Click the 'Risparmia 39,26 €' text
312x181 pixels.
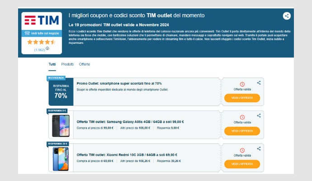(x=169, y=161)
